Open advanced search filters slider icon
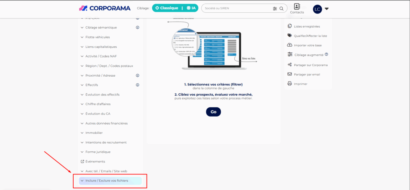This screenshot has width=410, height=190. pos(275,8)
